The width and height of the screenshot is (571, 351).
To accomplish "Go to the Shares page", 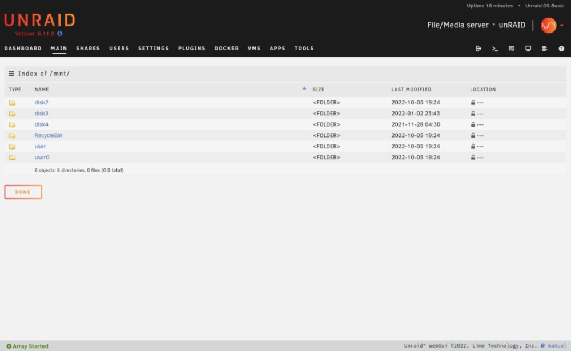I will 88,48.
